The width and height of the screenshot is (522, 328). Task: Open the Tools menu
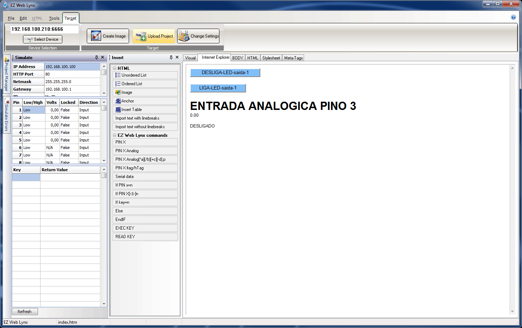pyautogui.click(x=54, y=18)
